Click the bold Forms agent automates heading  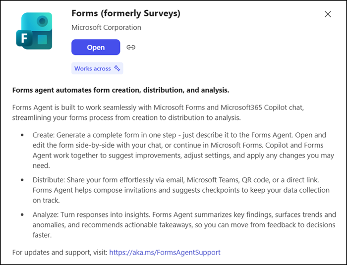pyautogui.click(x=120, y=90)
